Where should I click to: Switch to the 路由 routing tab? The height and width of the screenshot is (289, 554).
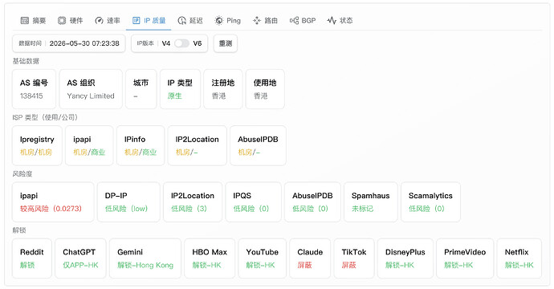click(x=265, y=21)
